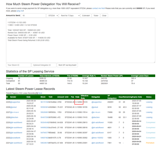This screenshot has width=165, height=146.
Task: Click the Clear button
Action: click(104, 16)
